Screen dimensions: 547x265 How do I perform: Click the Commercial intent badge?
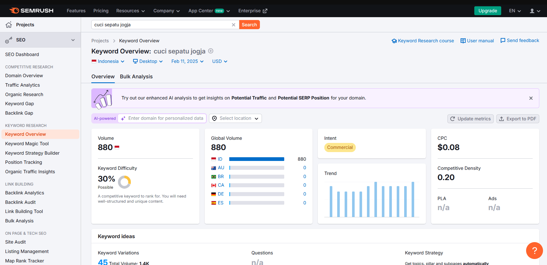pyautogui.click(x=340, y=148)
